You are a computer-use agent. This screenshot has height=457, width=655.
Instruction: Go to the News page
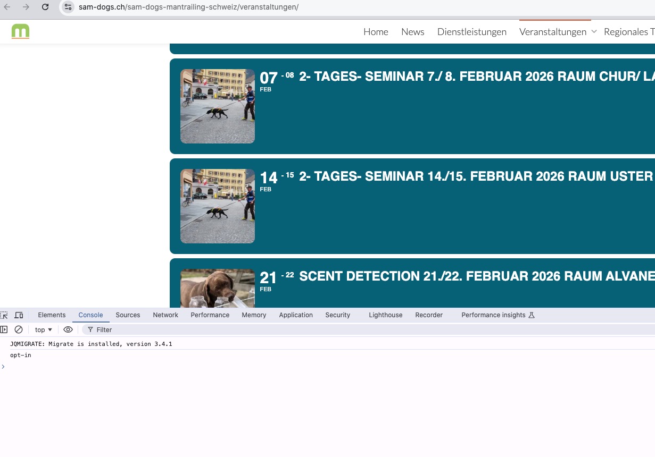(412, 32)
